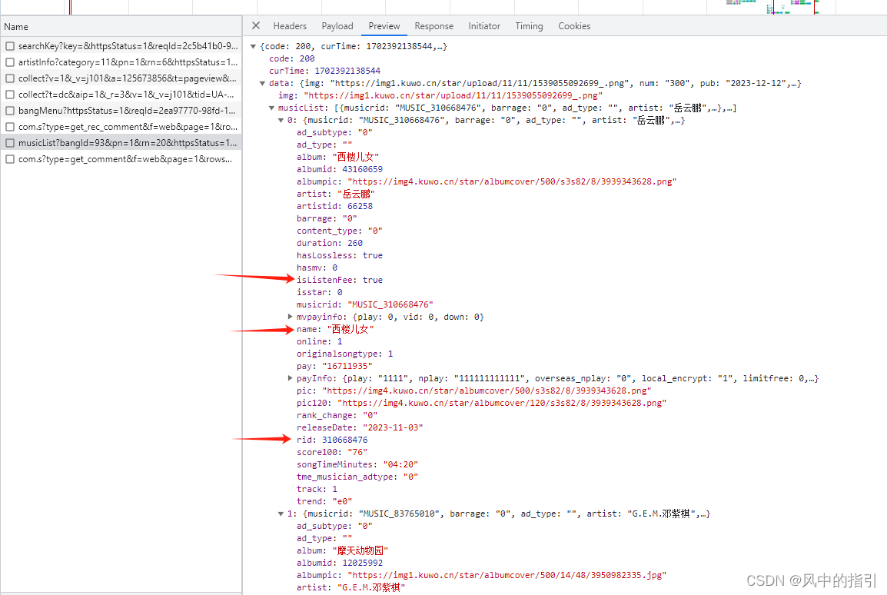Click the score100: "76" property
This screenshot has height=595, width=887.
(332, 453)
